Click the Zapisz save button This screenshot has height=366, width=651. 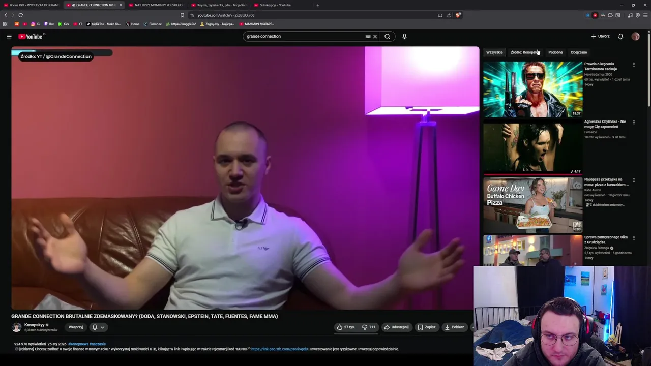coord(427,327)
